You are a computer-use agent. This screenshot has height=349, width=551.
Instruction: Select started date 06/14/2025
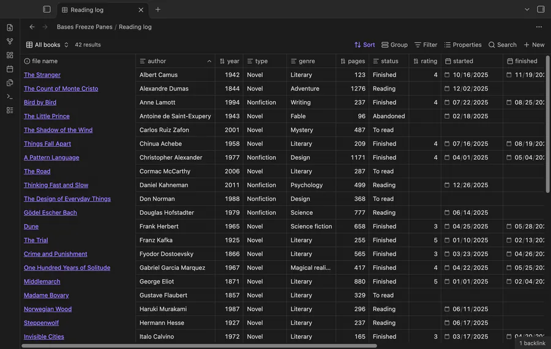coord(472,212)
